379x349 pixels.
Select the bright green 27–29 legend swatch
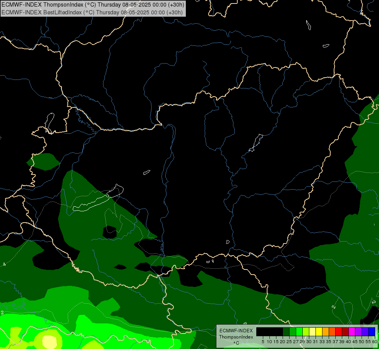(x=299, y=332)
